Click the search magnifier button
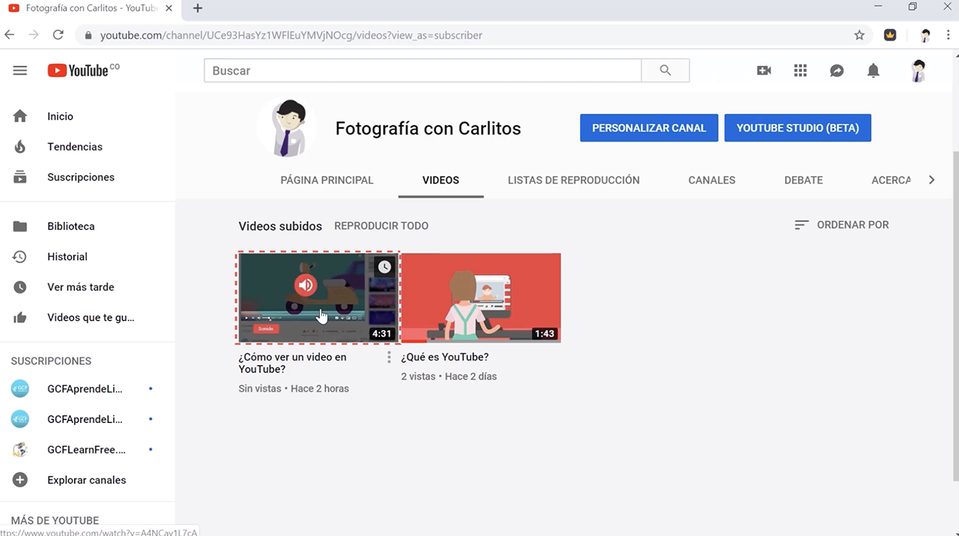 point(665,71)
